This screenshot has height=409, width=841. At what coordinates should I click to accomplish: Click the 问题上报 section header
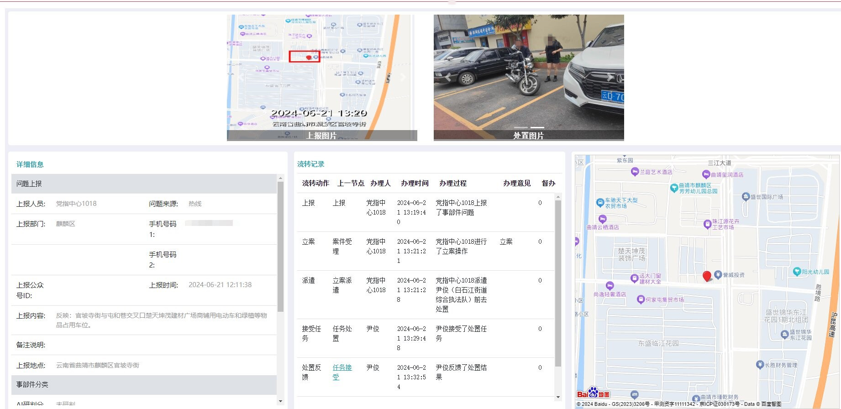coord(144,184)
